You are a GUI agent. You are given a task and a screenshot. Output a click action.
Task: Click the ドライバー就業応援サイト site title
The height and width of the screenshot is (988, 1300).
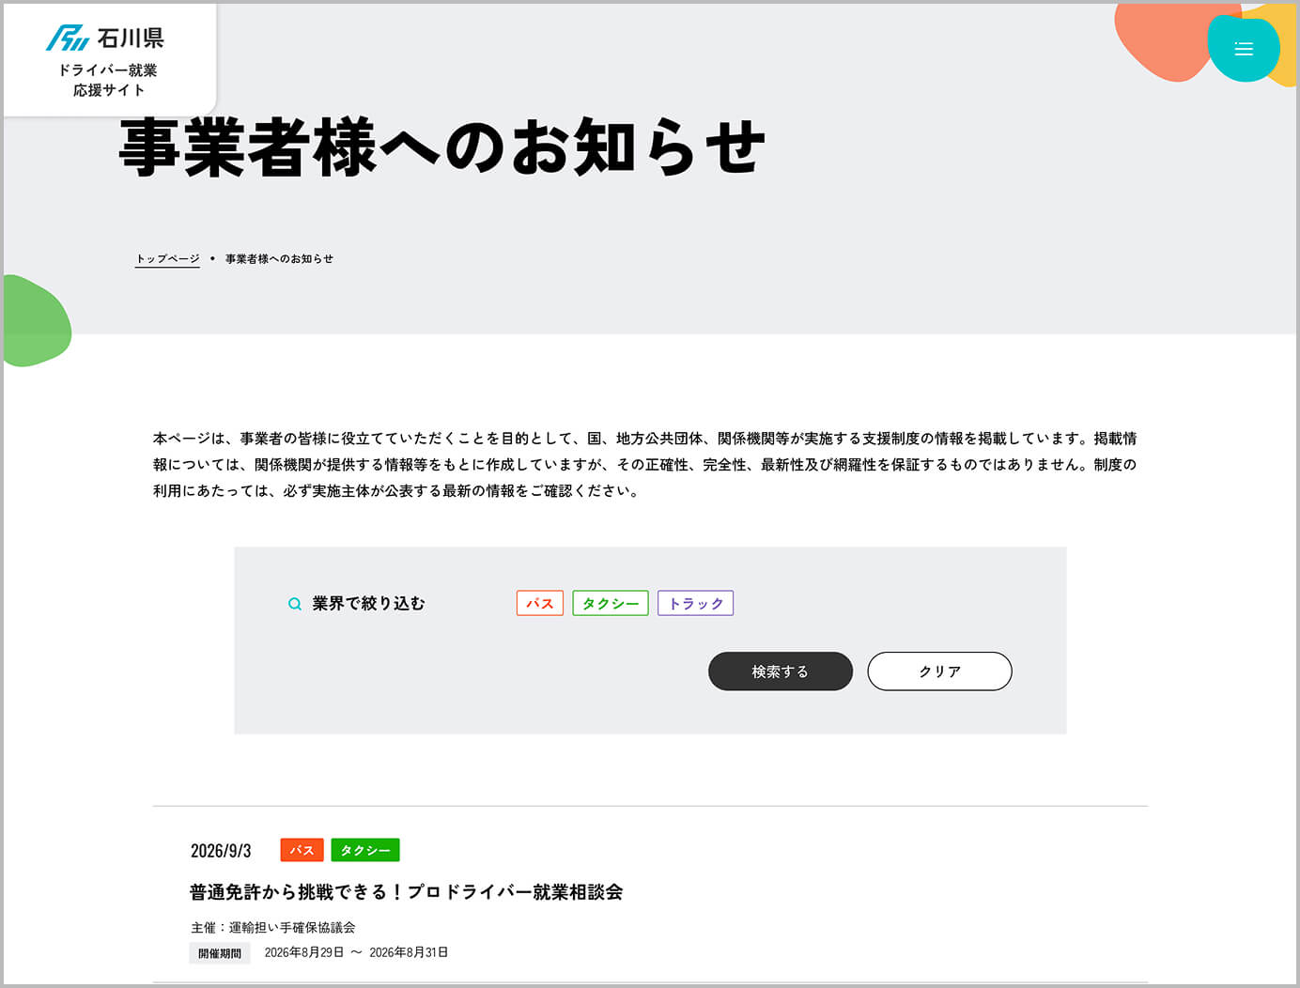tap(108, 80)
